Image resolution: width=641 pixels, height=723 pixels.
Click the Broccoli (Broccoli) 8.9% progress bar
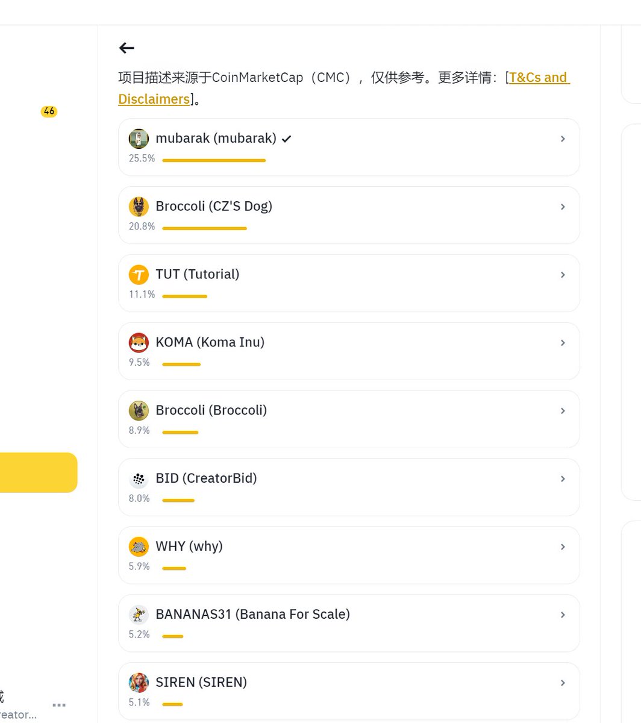click(180, 433)
